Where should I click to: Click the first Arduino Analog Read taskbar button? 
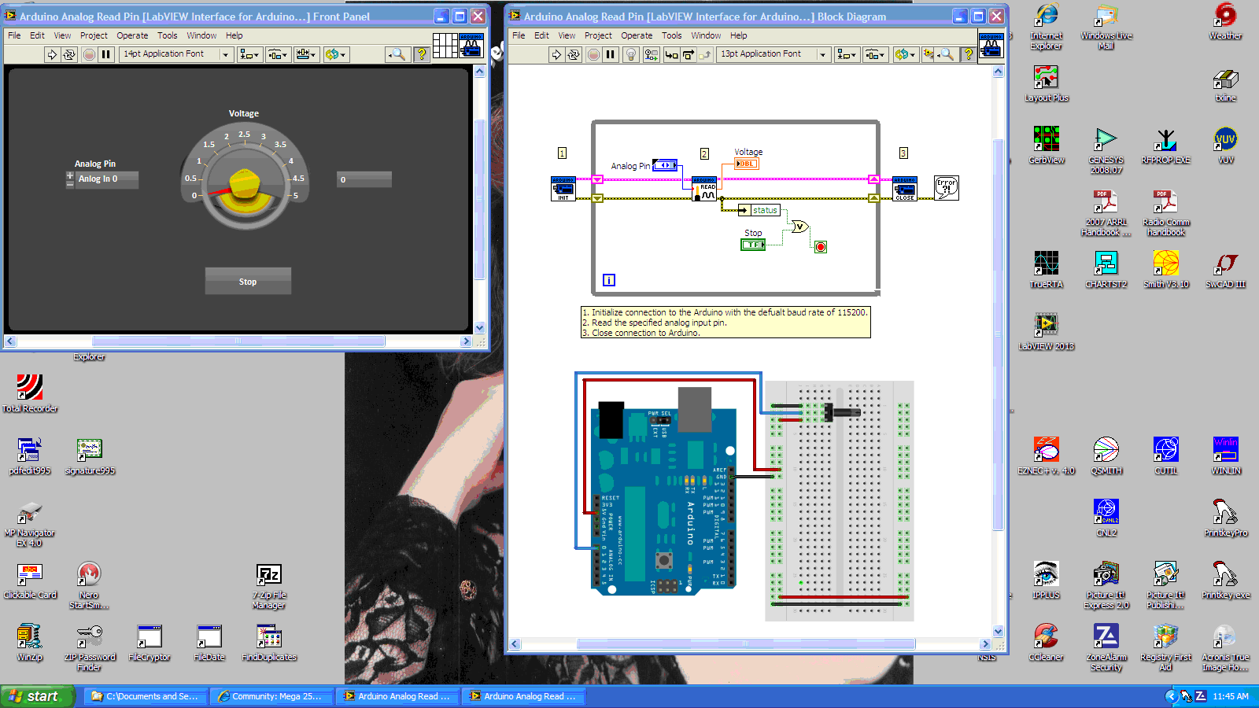[397, 696]
